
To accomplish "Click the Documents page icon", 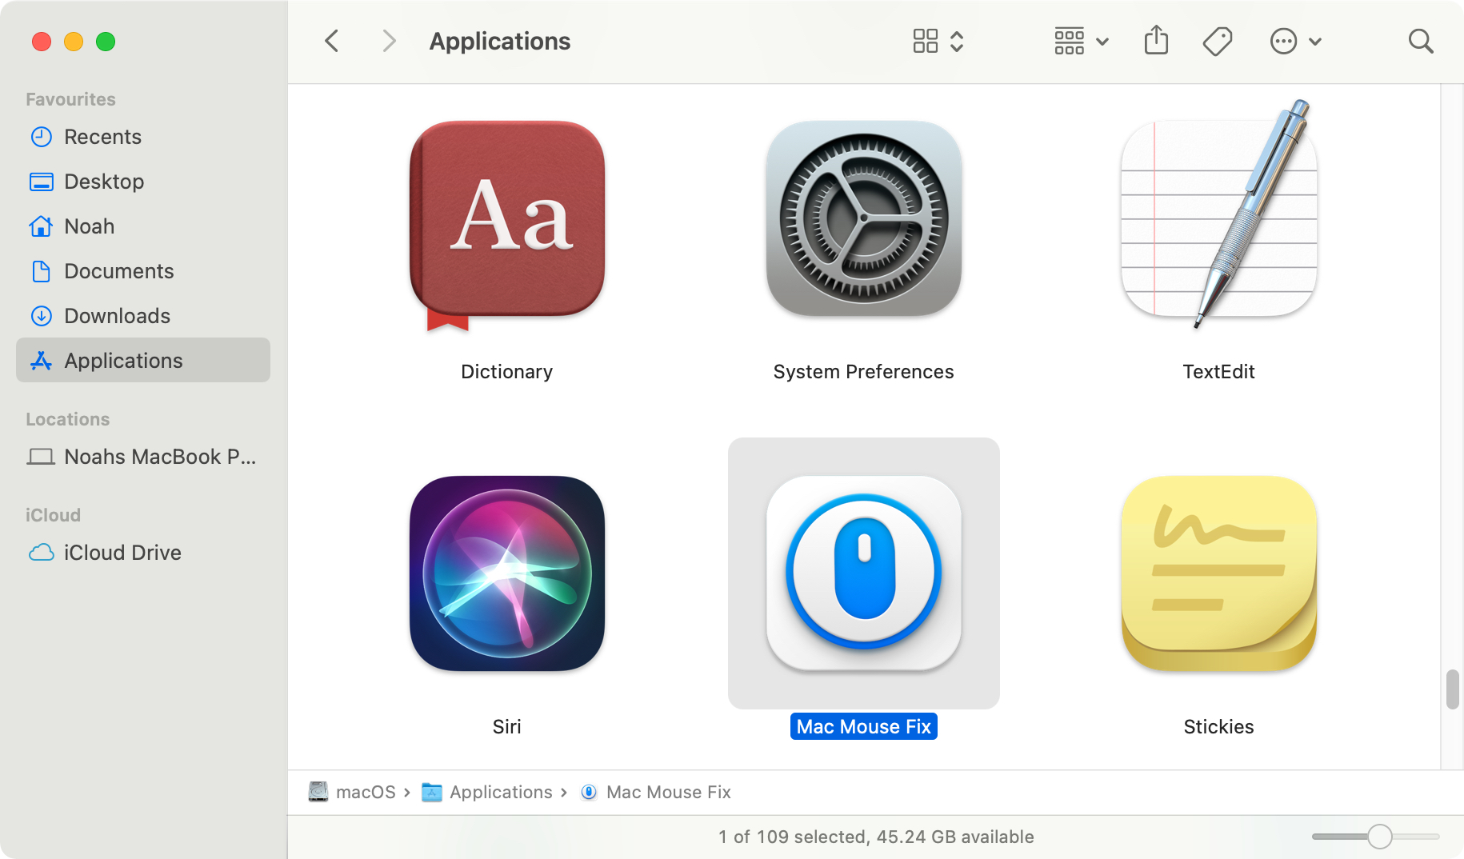I will click(x=42, y=271).
